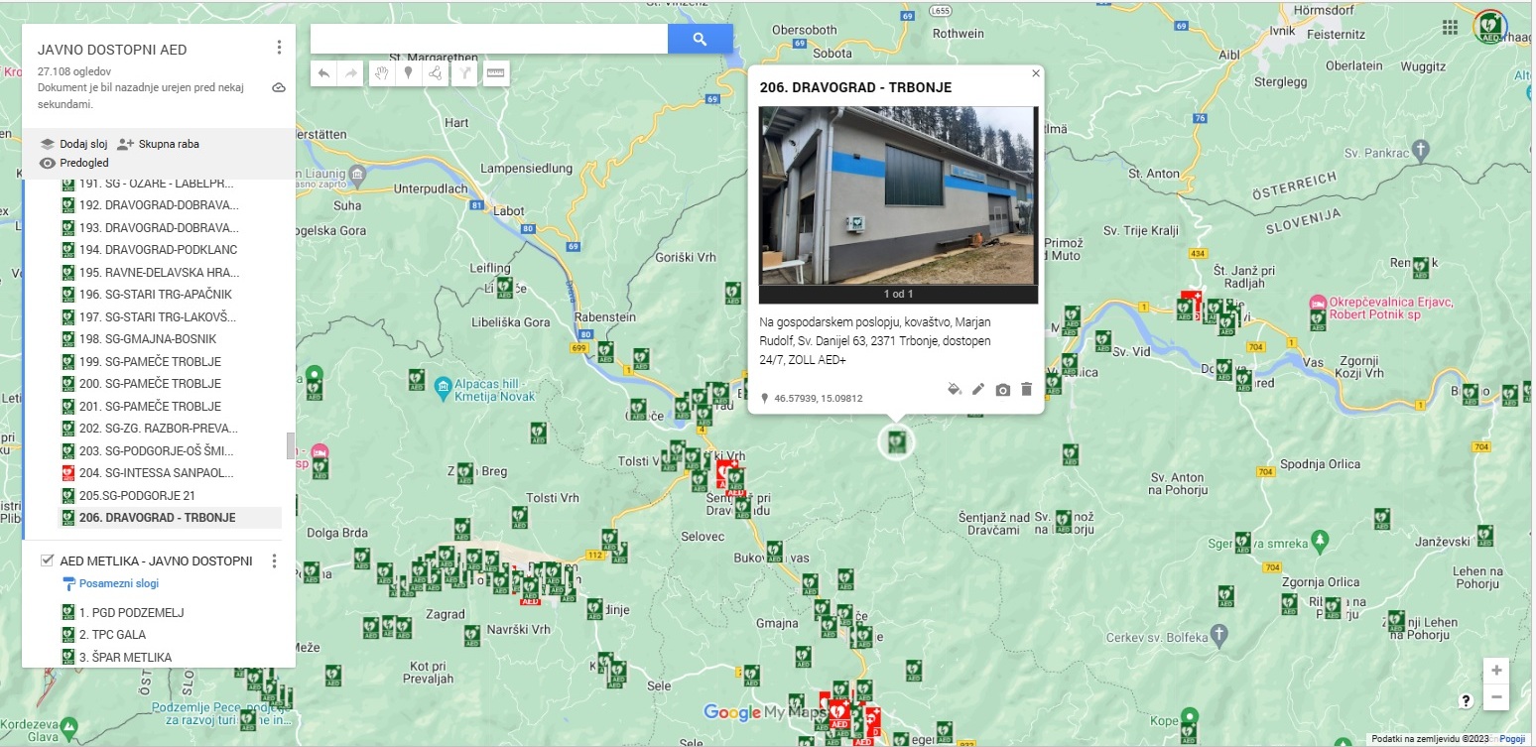Click the red AED icon beside 204. SG-INTESSA SANPAOL
This screenshot has height=747, width=1536.
67,473
